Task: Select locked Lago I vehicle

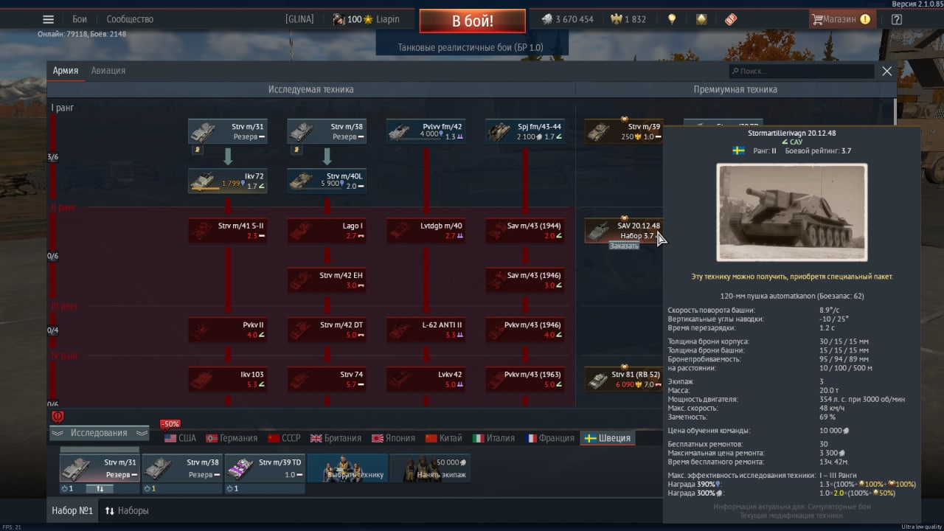Action: (327, 231)
